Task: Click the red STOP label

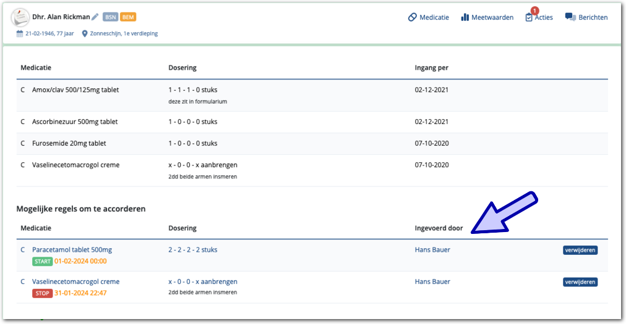Action: pyautogui.click(x=42, y=293)
